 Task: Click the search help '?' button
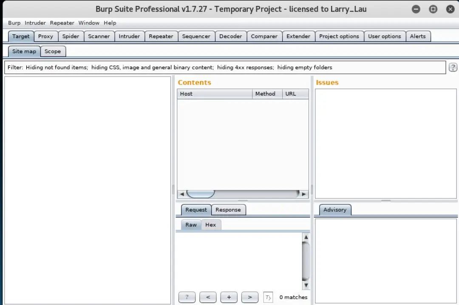click(187, 297)
